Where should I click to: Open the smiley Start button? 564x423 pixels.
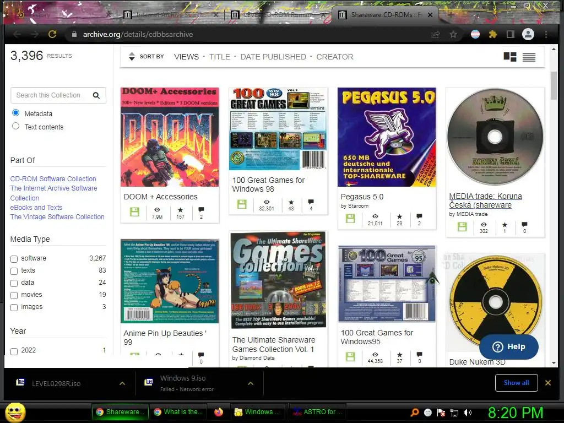tap(15, 412)
